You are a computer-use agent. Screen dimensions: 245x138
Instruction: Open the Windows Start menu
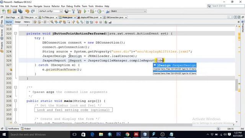4,135
